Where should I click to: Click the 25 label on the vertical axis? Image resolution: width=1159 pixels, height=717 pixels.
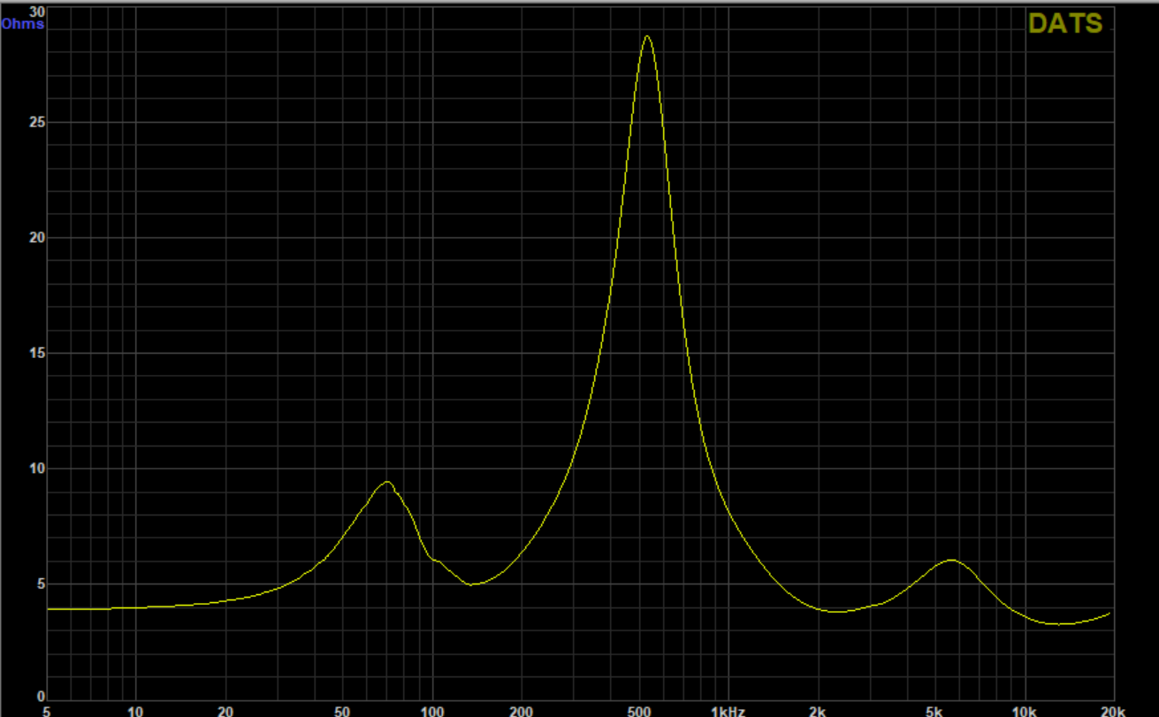point(35,122)
